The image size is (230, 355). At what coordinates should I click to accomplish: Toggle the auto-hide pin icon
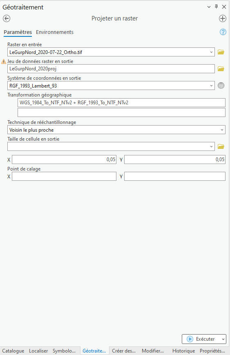[x=216, y=7]
